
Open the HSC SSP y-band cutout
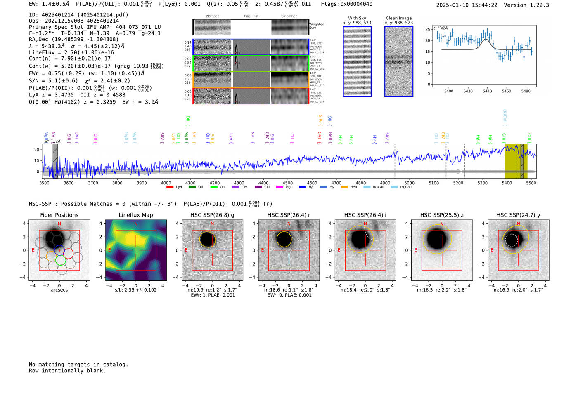(x=518, y=250)
